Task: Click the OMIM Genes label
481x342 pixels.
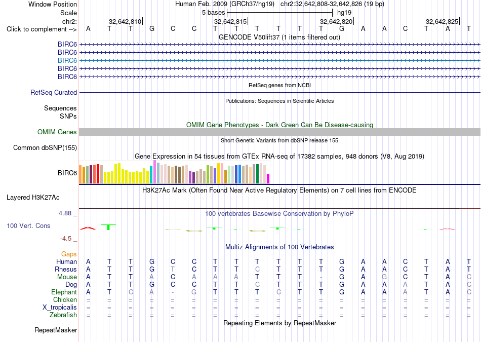Action: coord(57,132)
